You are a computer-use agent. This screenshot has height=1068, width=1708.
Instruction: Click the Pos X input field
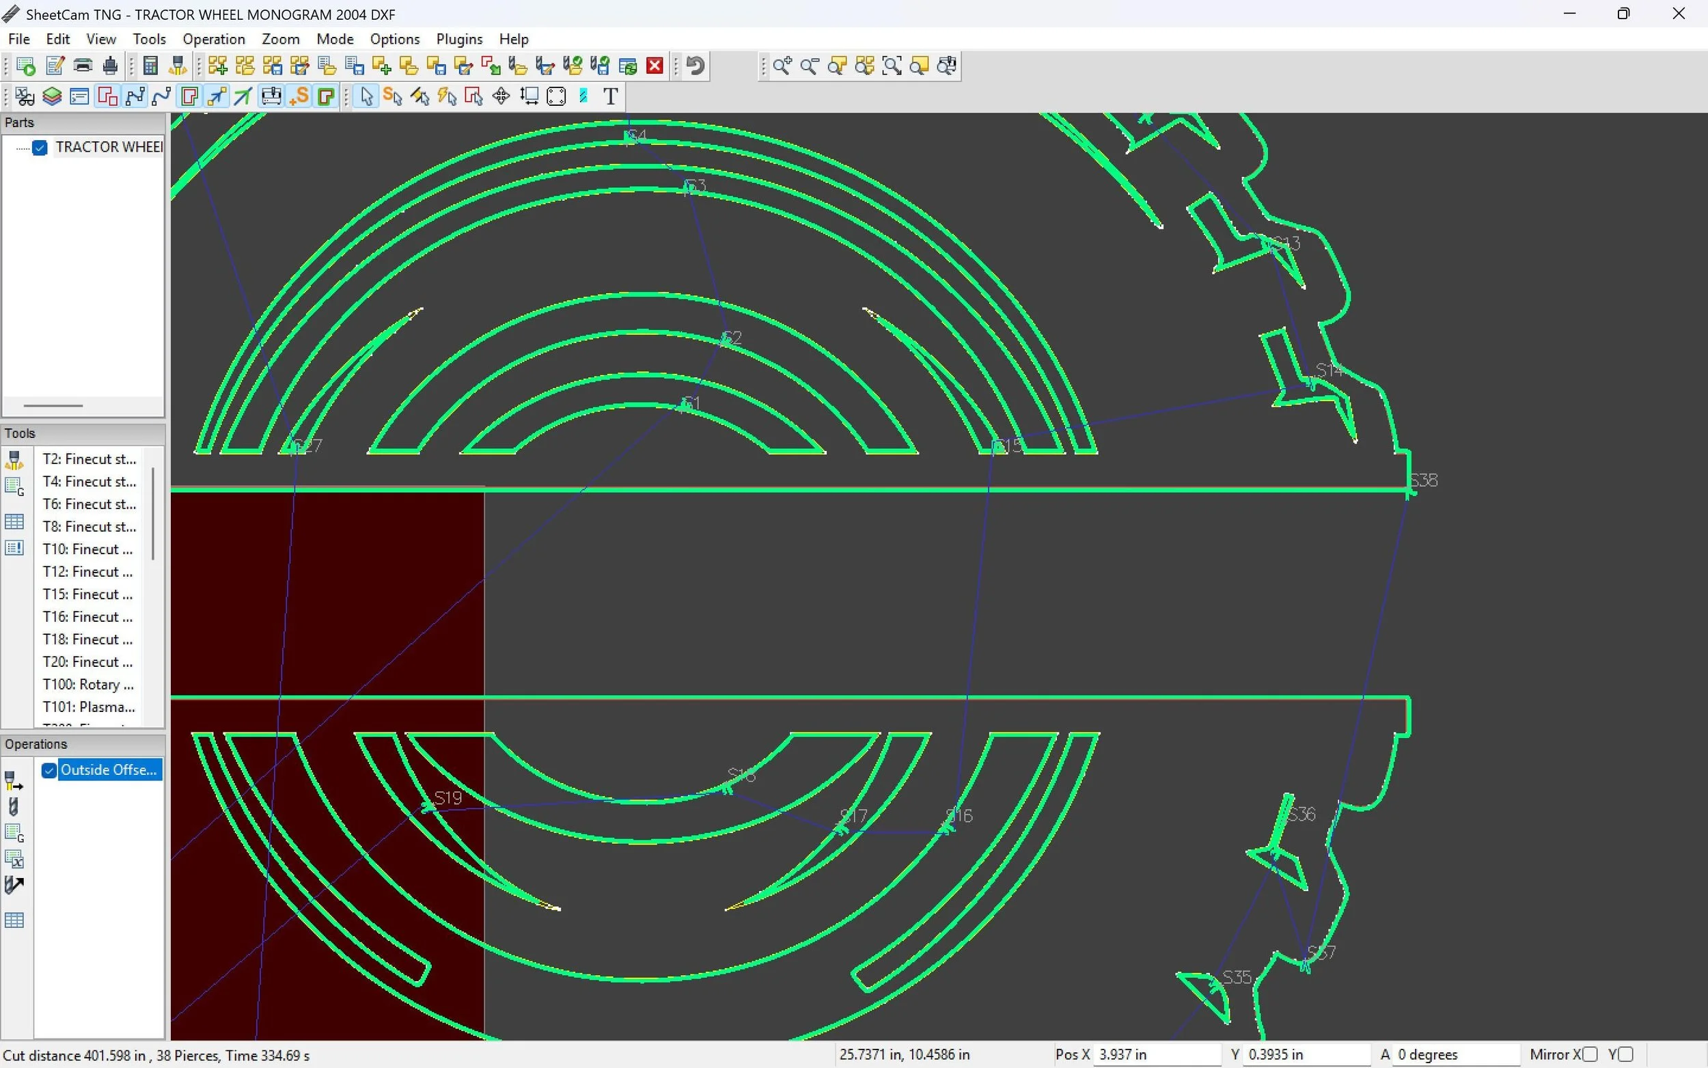[1156, 1054]
